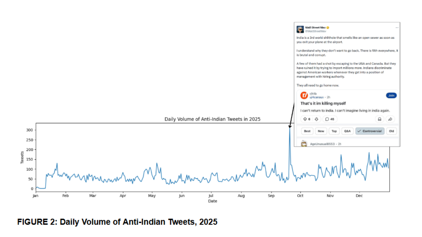This screenshot has height=237, width=422.
Task: Choose the Q&A sort tab
Action: (x=347, y=131)
